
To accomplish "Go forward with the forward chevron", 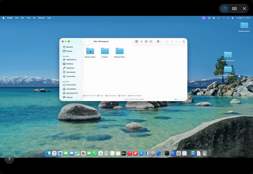I will (89, 42).
